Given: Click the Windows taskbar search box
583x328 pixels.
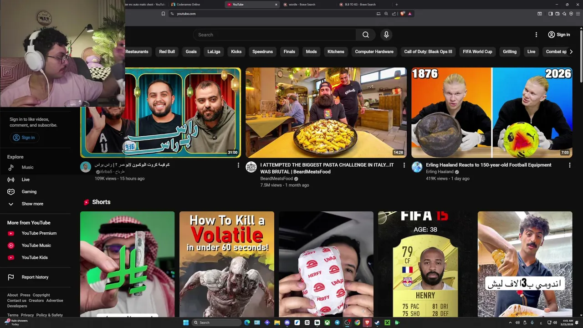Looking at the screenshot, I should tap(216, 323).
